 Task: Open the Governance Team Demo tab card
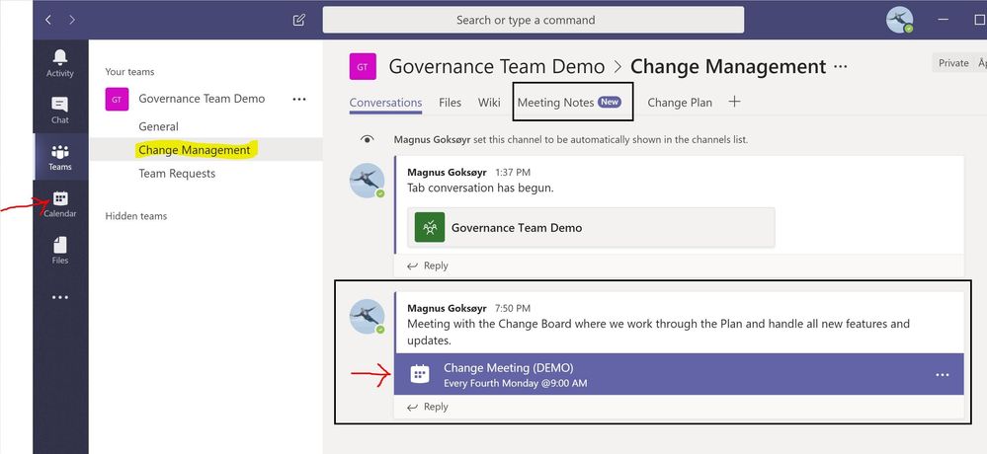pos(591,227)
